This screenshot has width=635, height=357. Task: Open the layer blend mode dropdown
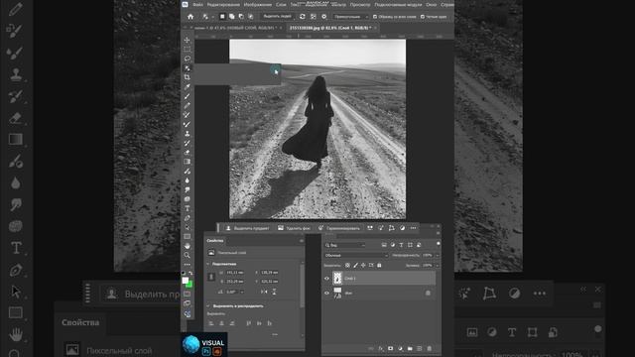pos(356,256)
